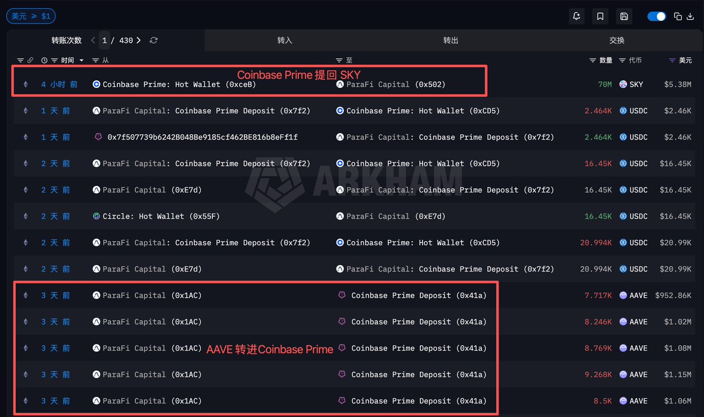Open the filter icon beside 从 column
704x417 pixels.
tap(95, 60)
